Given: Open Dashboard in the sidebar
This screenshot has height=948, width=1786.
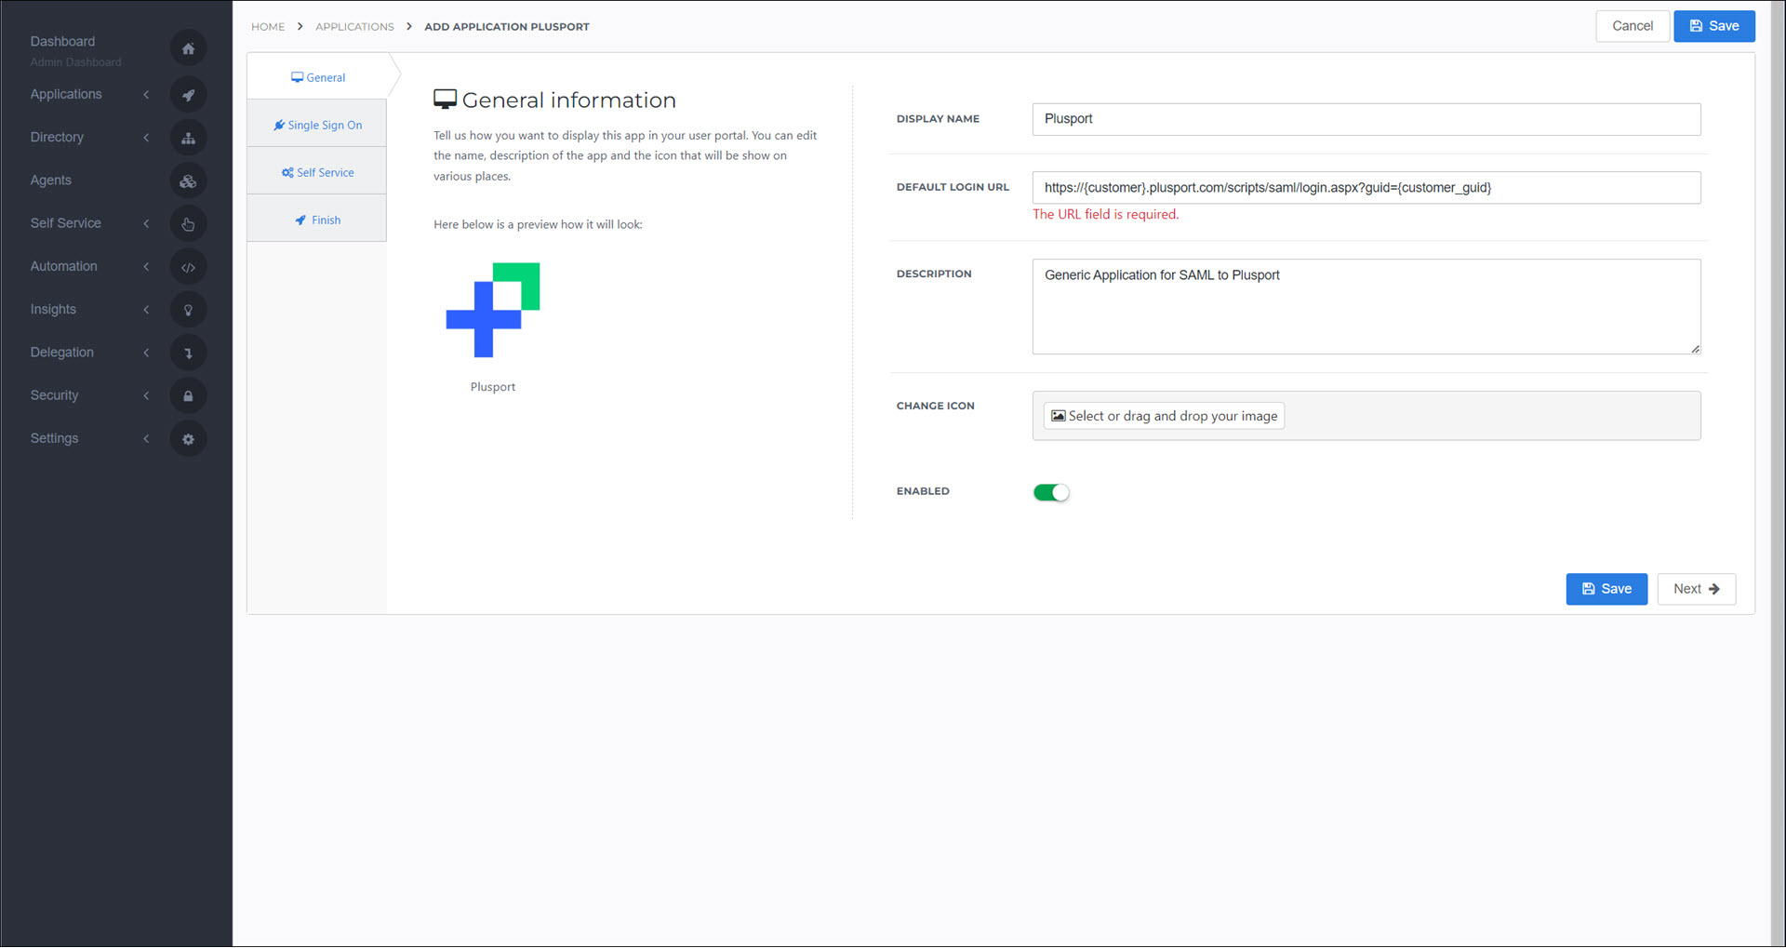Looking at the screenshot, I should (x=62, y=41).
